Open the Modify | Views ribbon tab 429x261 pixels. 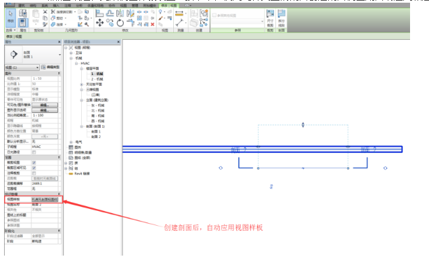coord(168,5)
